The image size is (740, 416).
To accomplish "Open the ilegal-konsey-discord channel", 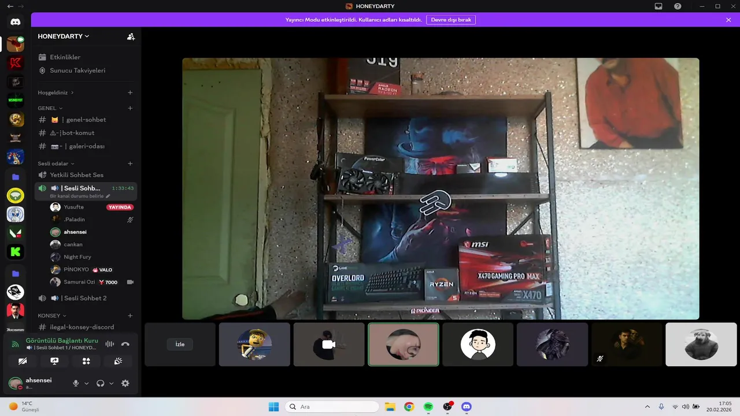I will [x=86, y=327].
